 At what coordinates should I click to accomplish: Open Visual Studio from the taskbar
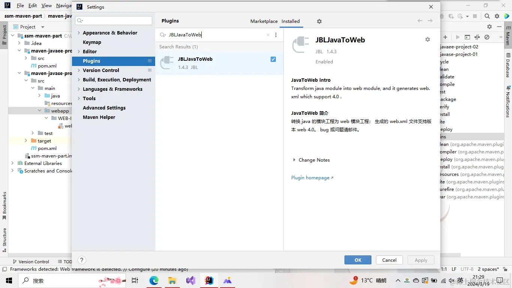(190, 280)
